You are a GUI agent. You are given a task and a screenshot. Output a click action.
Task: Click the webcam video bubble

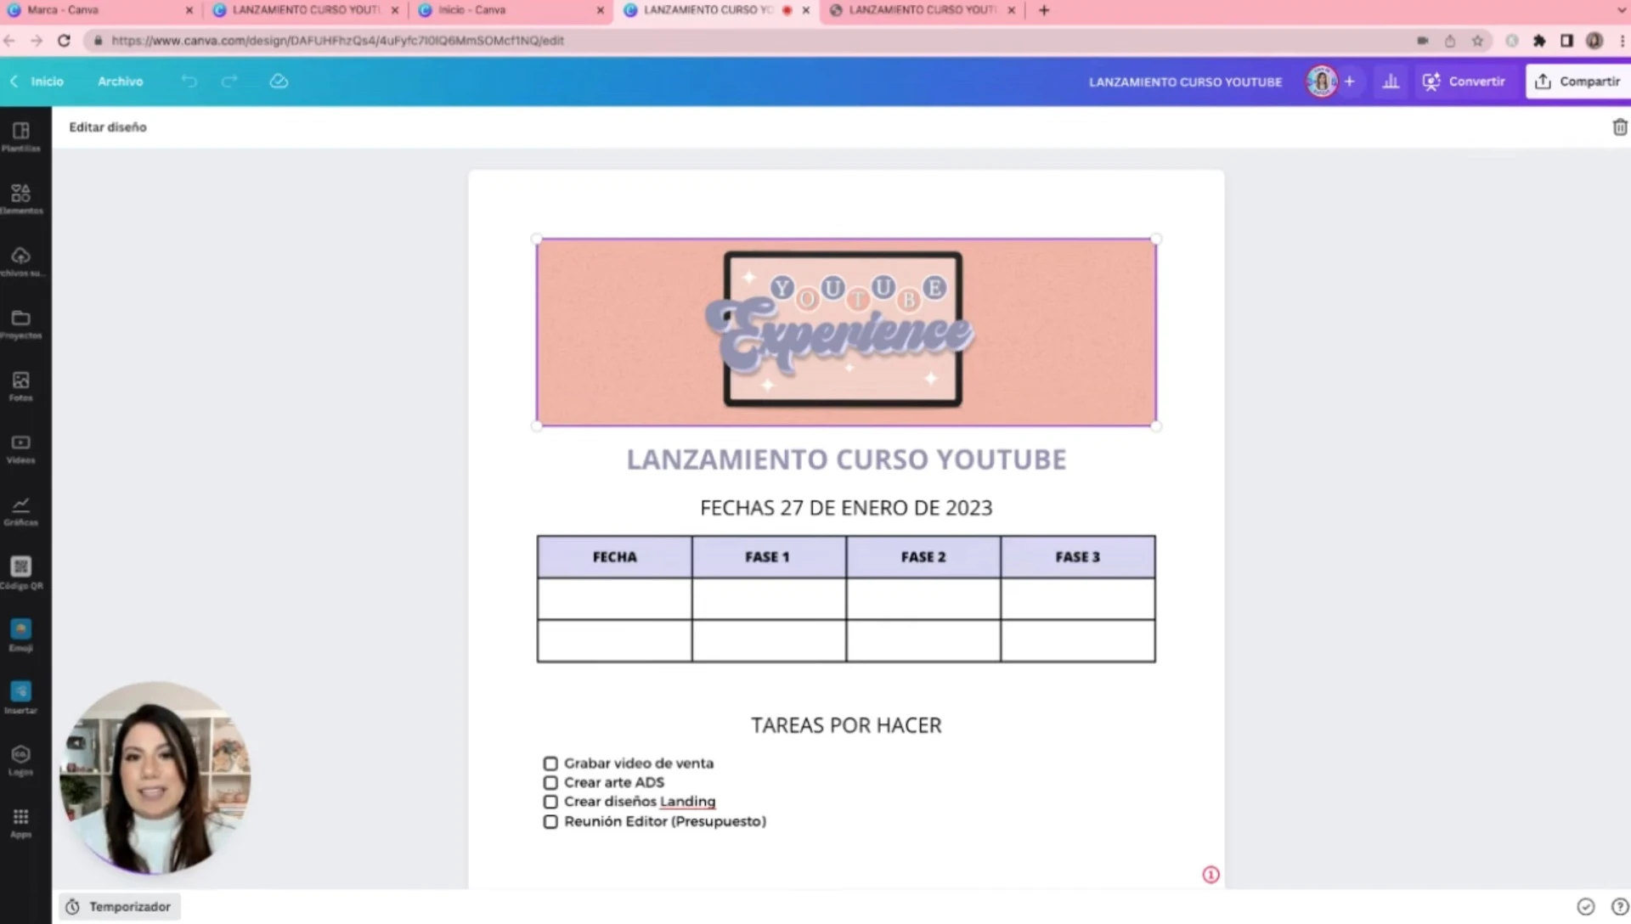155,778
